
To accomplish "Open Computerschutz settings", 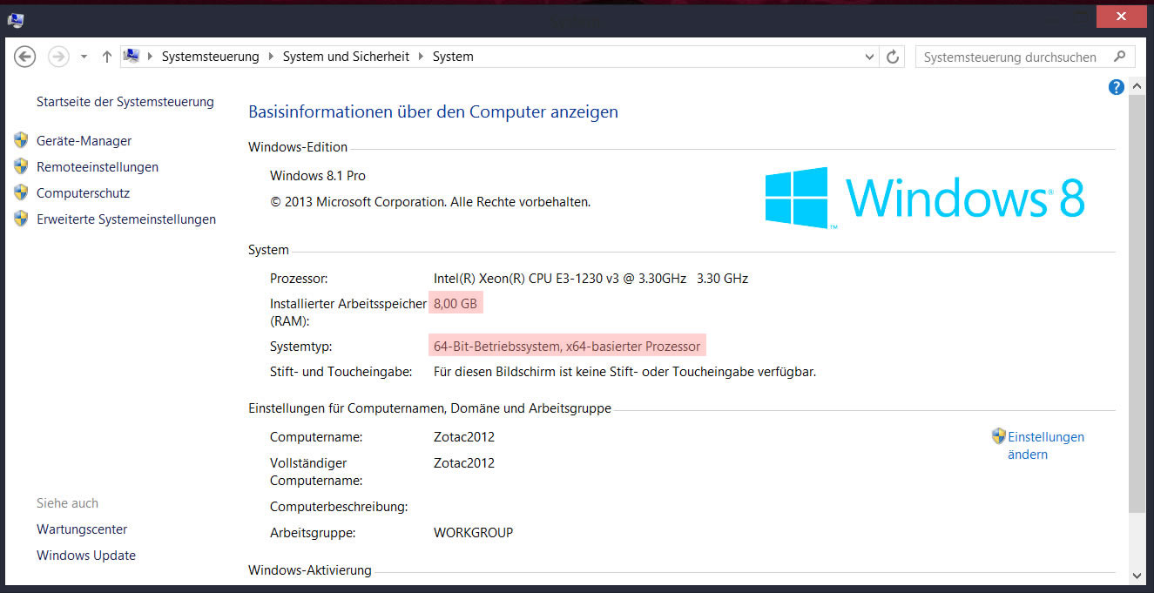I will 83,193.
